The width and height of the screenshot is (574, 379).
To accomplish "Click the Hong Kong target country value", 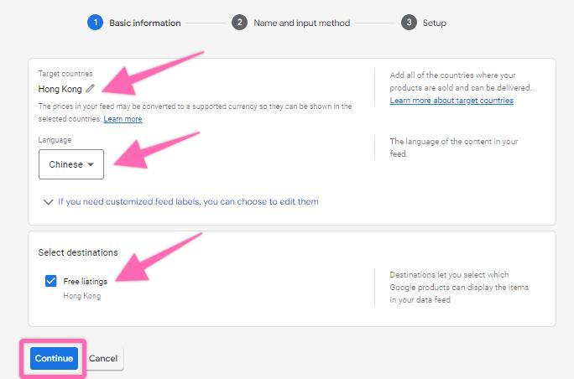I will 60,88.
